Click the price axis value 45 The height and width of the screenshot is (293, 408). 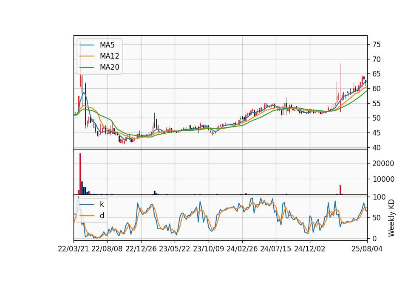tap(377, 133)
